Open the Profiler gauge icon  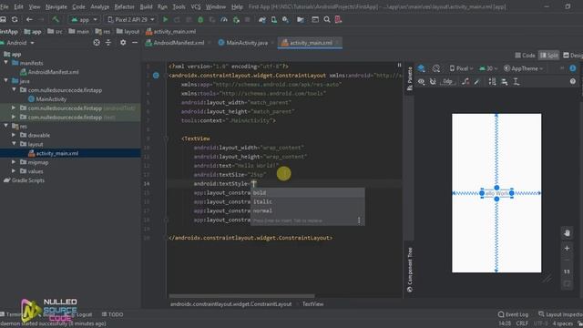tap(224, 19)
